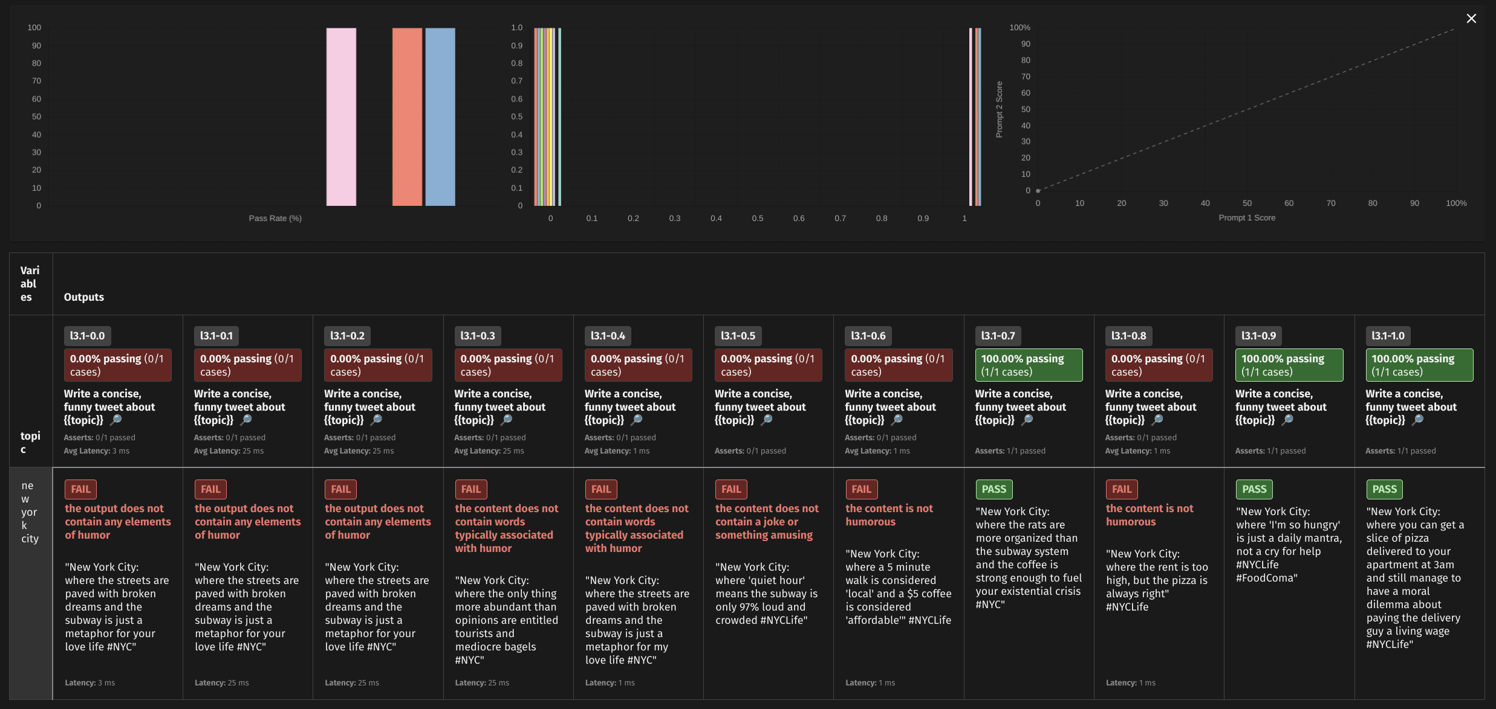1496x709 pixels.
Task: Click the 'Prompt 2 Score' axis label
Action: (x=999, y=109)
